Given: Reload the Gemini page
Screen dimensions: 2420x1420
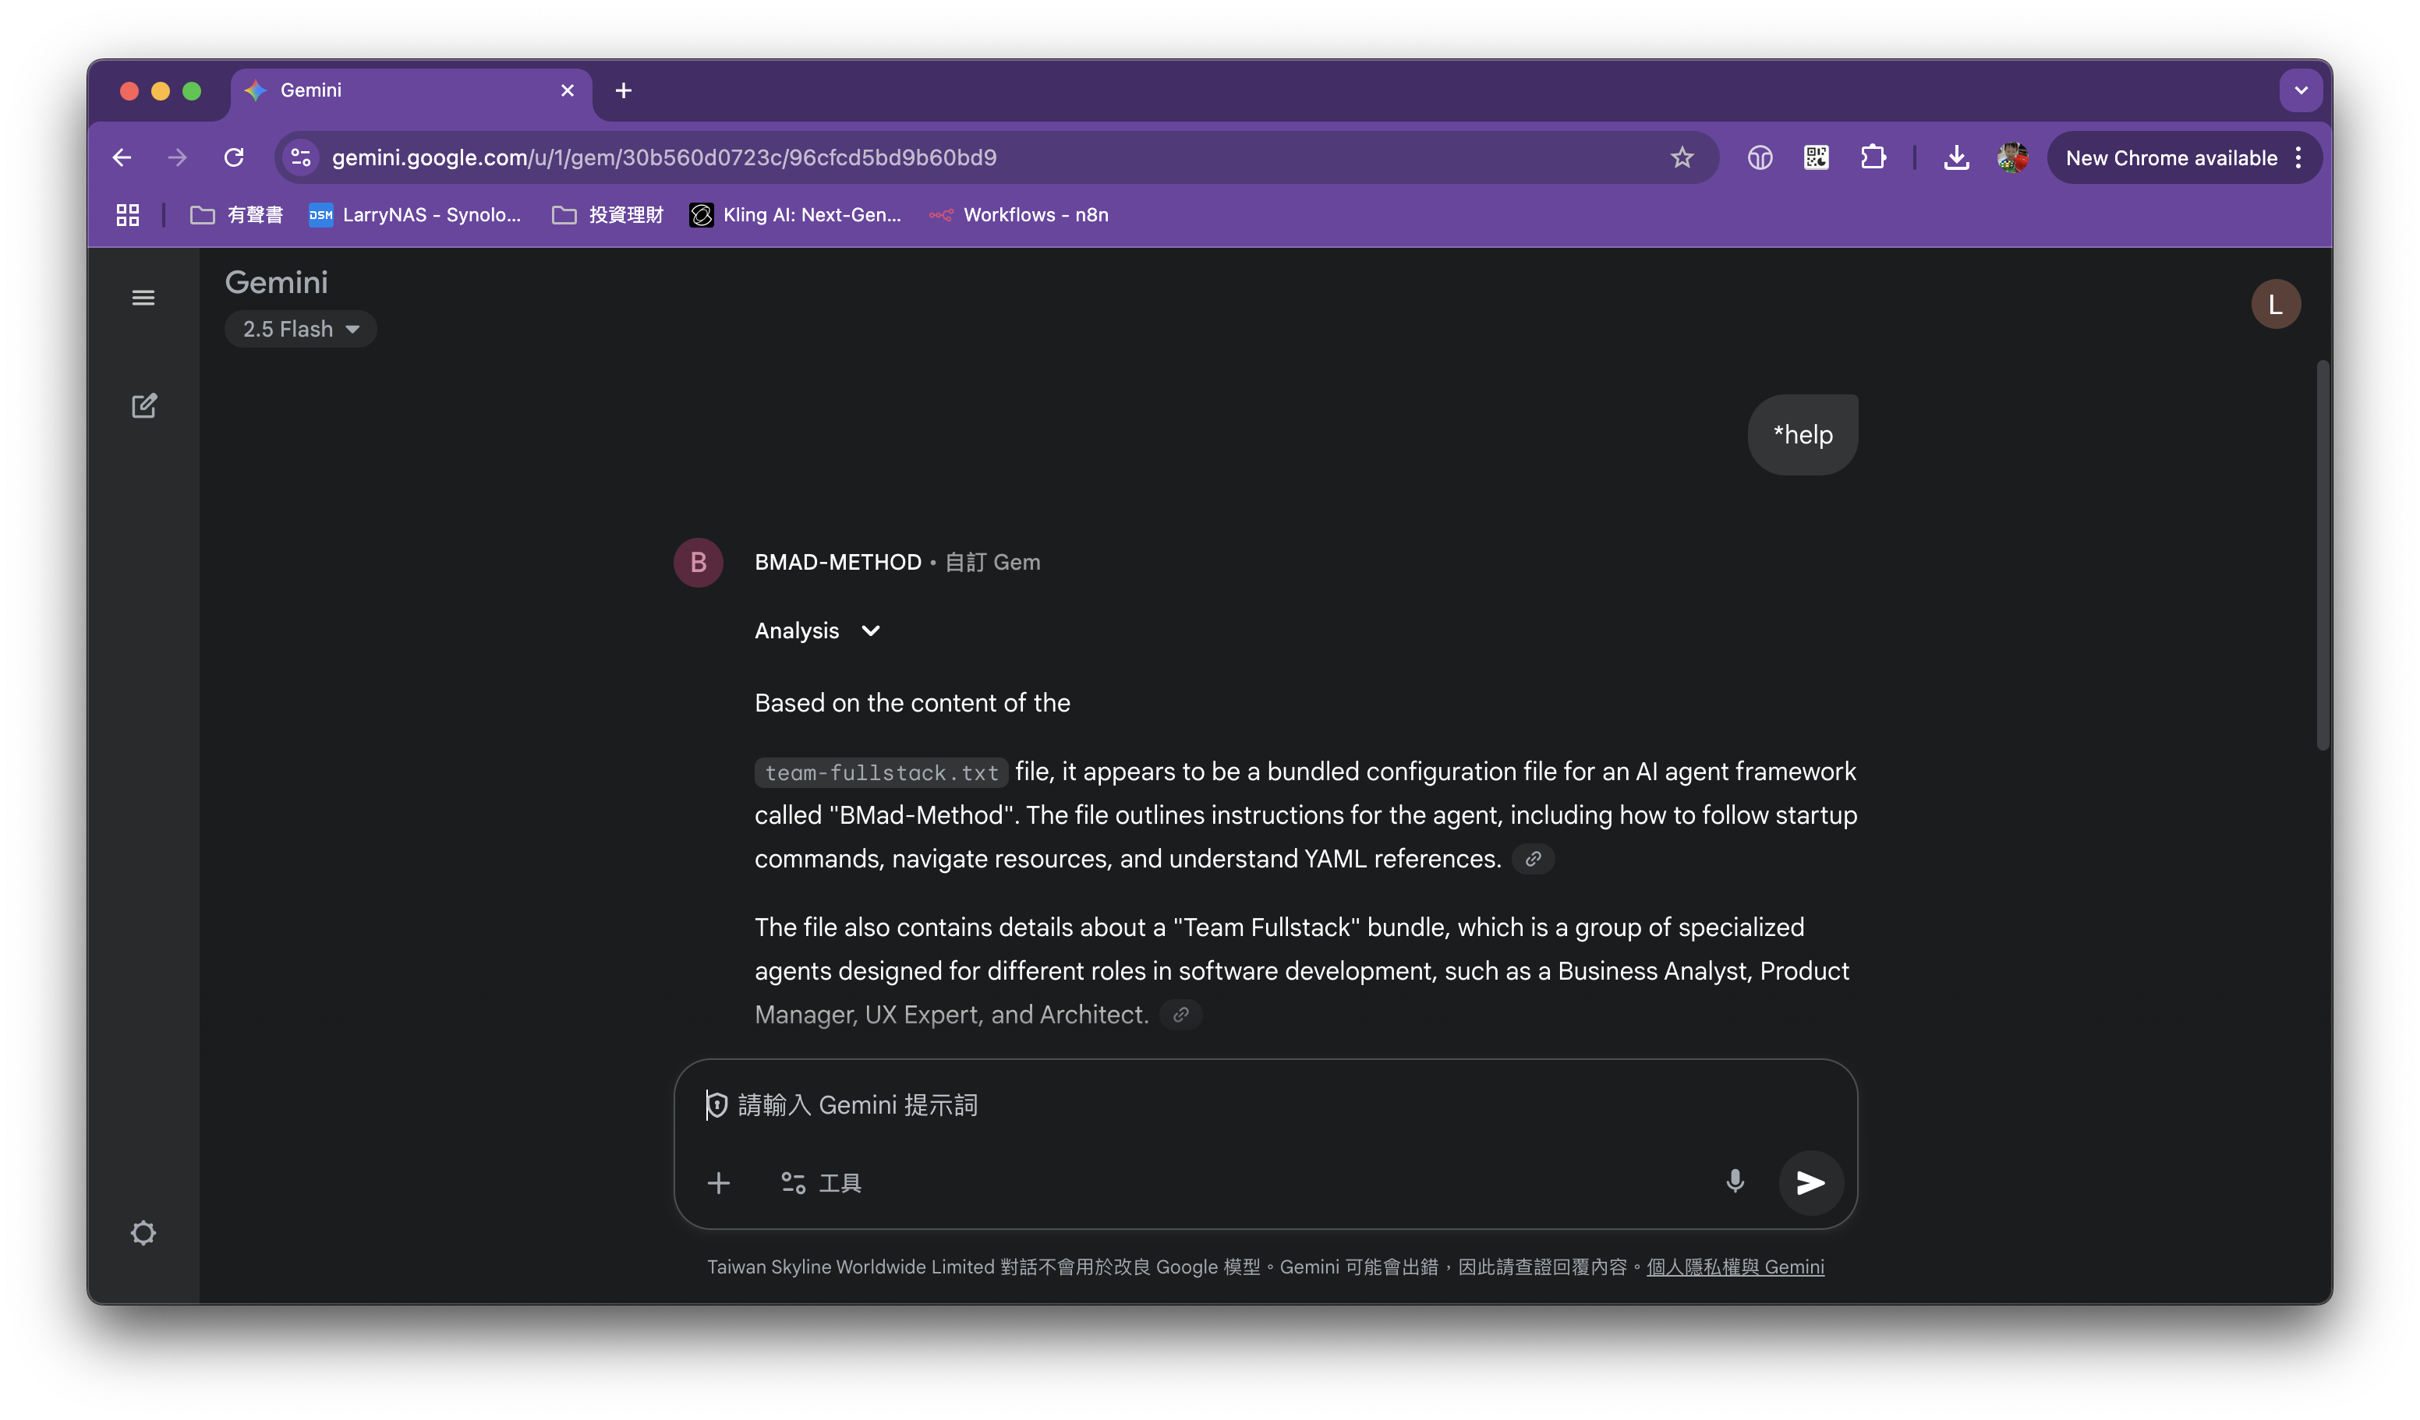Looking at the screenshot, I should point(235,157).
